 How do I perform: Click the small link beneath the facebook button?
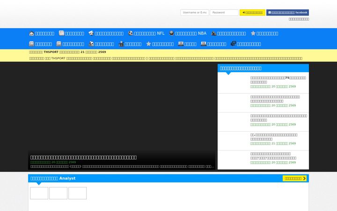pos(299,19)
